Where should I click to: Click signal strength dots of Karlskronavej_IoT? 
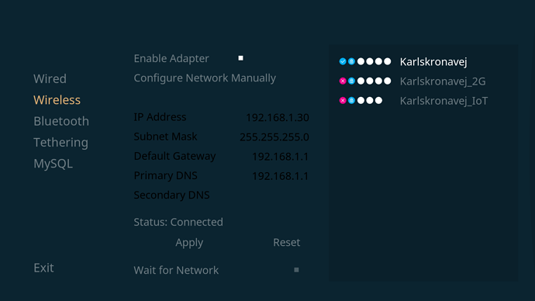click(370, 100)
